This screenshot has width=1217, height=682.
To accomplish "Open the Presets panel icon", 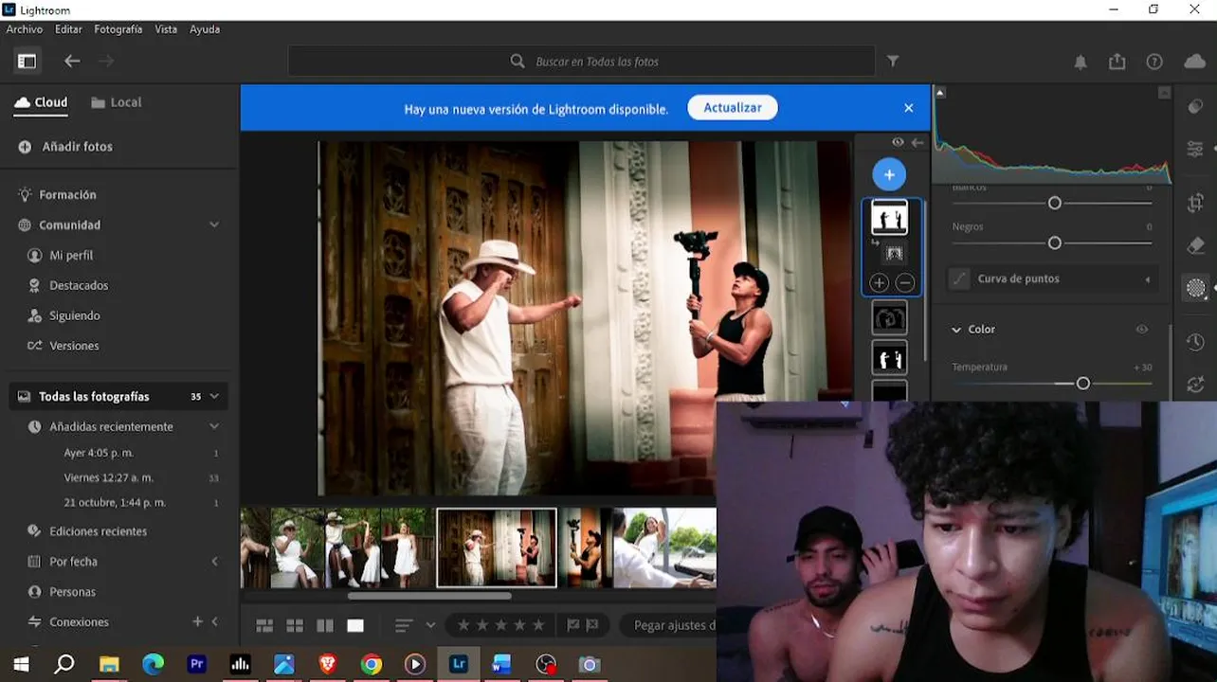I will point(1195,107).
